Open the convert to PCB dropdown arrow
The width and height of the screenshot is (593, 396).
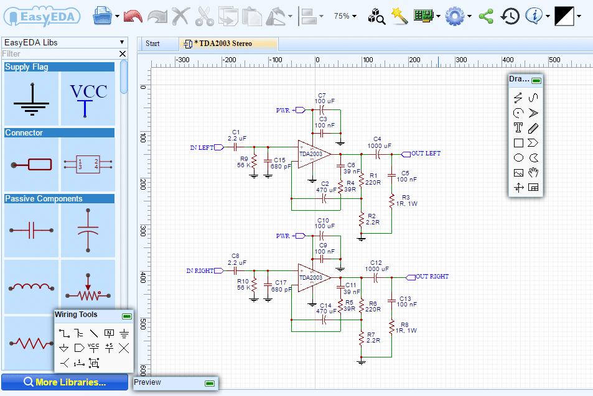click(438, 16)
